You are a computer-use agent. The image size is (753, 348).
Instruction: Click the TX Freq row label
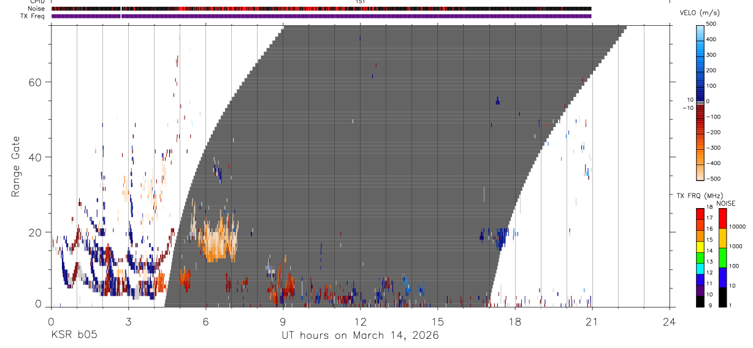coord(33,16)
